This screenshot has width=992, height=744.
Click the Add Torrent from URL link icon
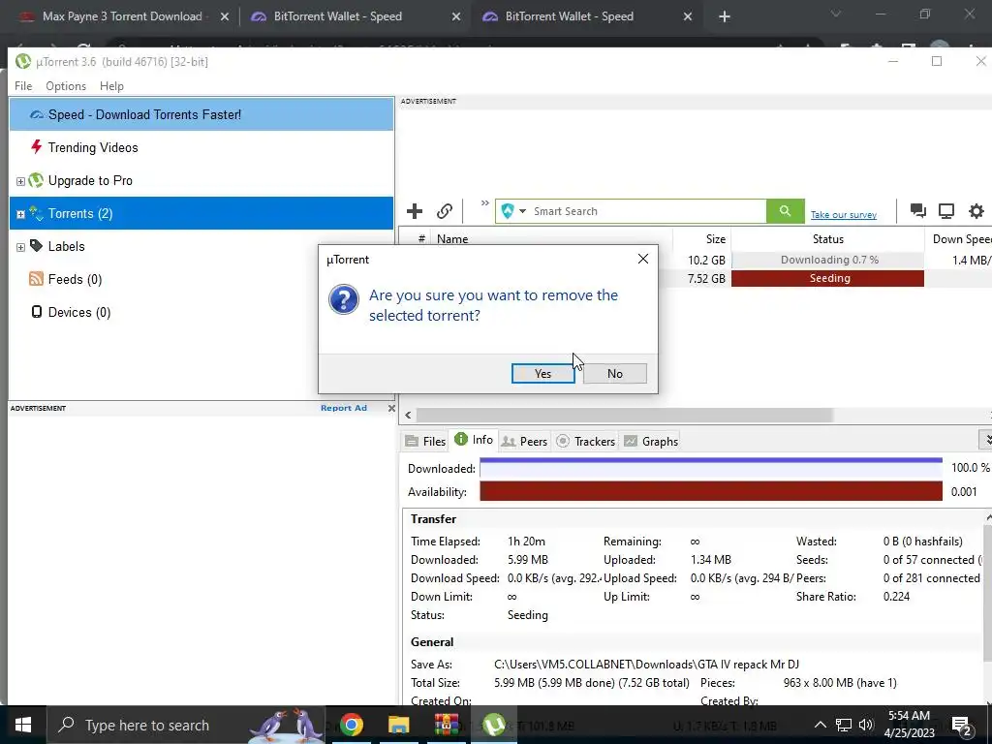(444, 211)
